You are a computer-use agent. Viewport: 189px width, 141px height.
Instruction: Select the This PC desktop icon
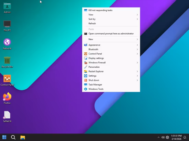[7, 26]
